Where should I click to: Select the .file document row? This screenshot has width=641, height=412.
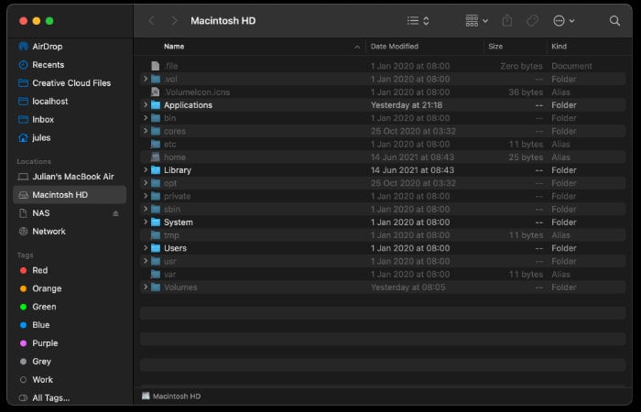click(x=383, y=66)
